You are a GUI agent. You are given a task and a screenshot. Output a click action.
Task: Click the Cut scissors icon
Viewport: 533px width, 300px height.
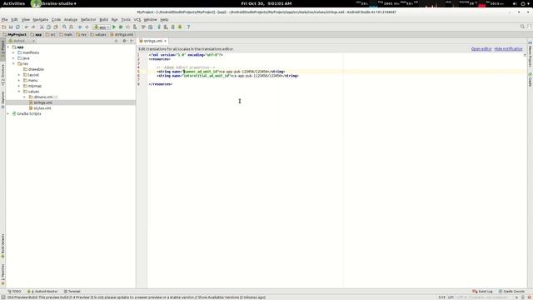(42, 27)
